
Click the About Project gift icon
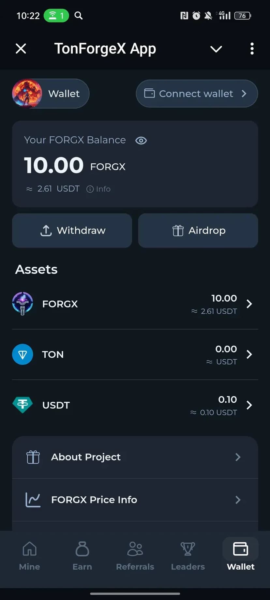coord(33,457)
